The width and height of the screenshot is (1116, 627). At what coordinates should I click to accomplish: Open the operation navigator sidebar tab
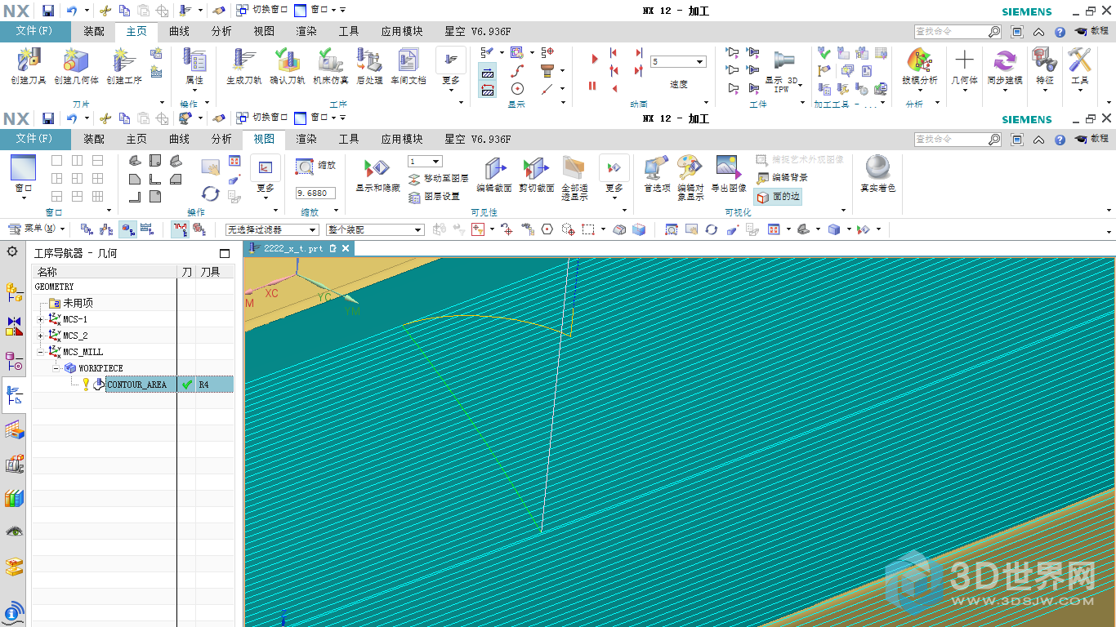click(x=14, y=396)
